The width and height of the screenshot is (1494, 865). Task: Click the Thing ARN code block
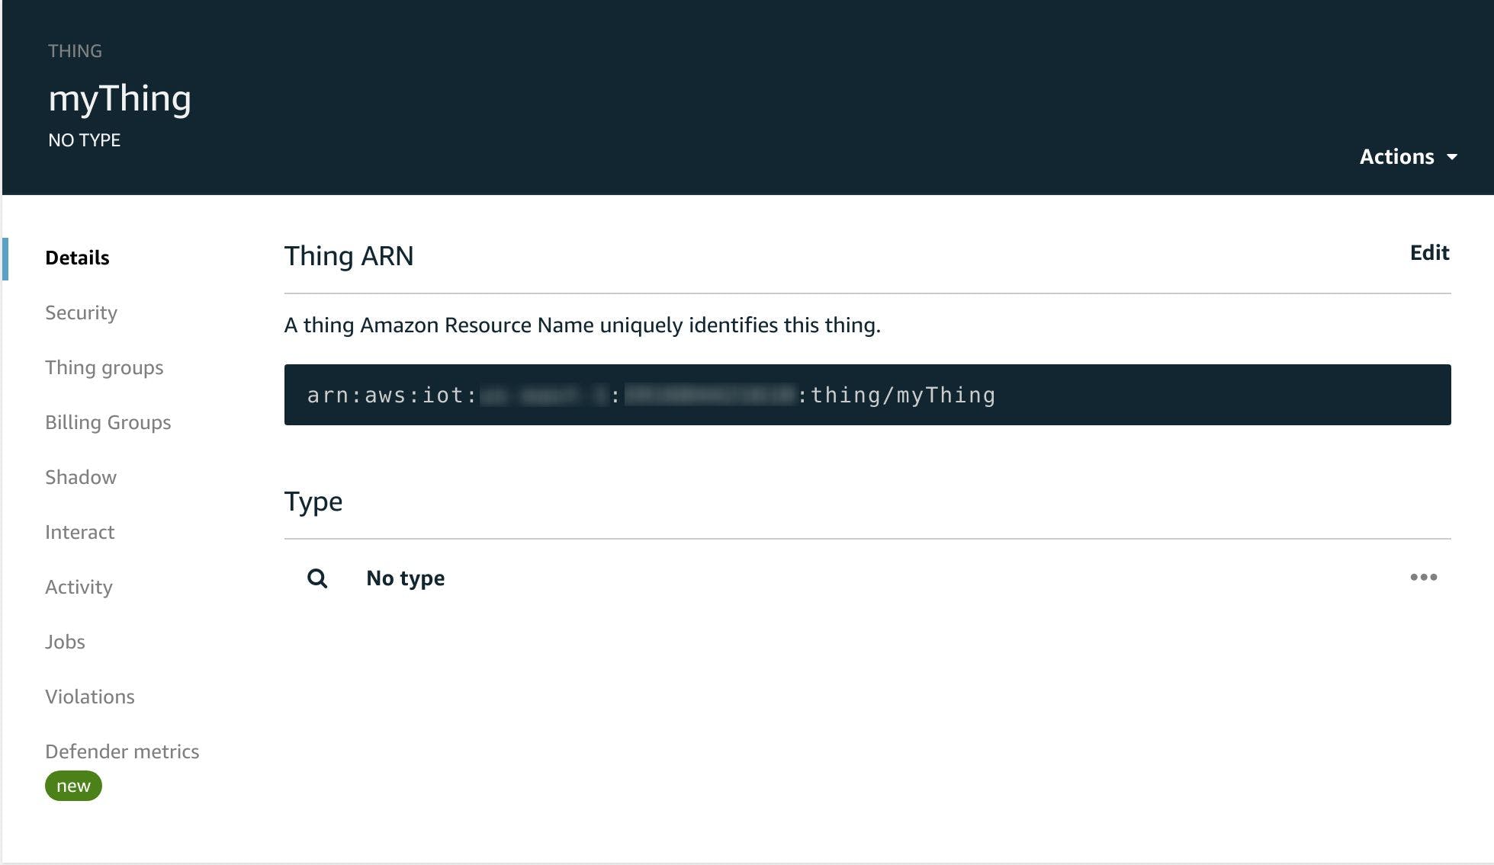(868, 393)
